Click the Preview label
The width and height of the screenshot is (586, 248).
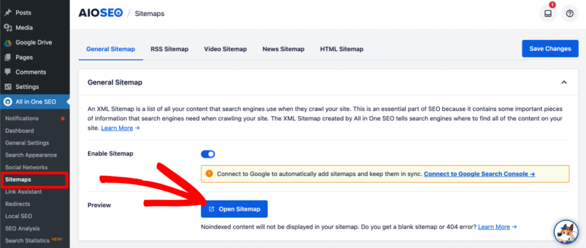pyautogui.click(x=99, y=205)
